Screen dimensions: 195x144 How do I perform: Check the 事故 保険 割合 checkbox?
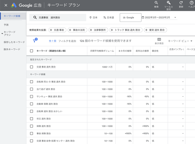(x=32, y=133)
